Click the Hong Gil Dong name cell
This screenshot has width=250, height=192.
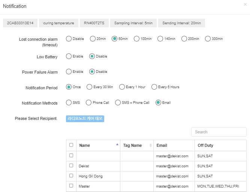pos(98,176)
